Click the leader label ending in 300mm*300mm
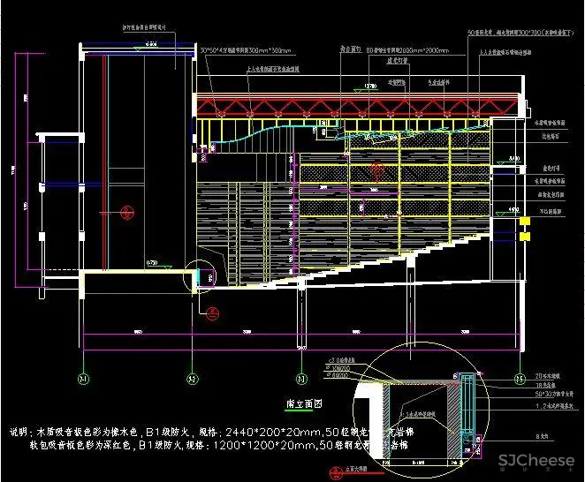Screen dimensions: 585x482 point(246,50)
